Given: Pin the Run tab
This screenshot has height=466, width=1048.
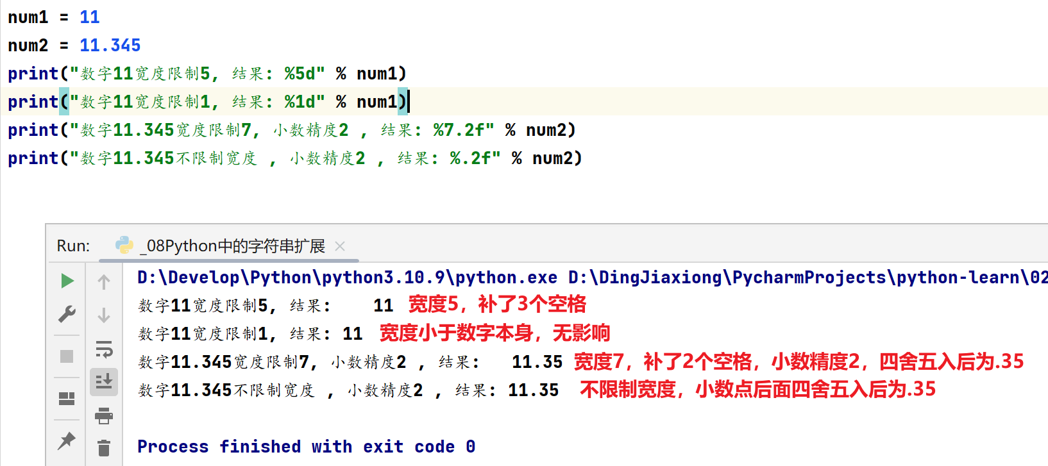Looking at the screenshot, I should point(67,440).
